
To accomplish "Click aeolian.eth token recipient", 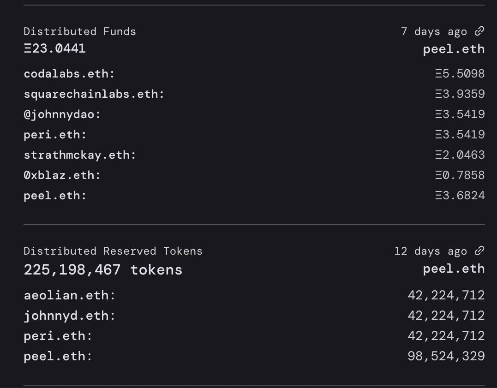I will point(68,295).
